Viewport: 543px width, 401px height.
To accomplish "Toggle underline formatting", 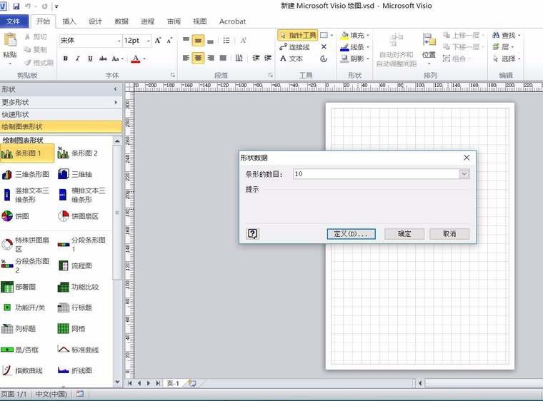I will point(90,59).
